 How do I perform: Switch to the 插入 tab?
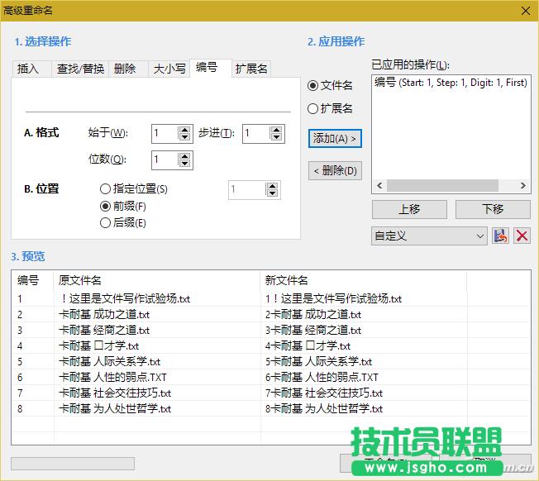click(28, 69)
